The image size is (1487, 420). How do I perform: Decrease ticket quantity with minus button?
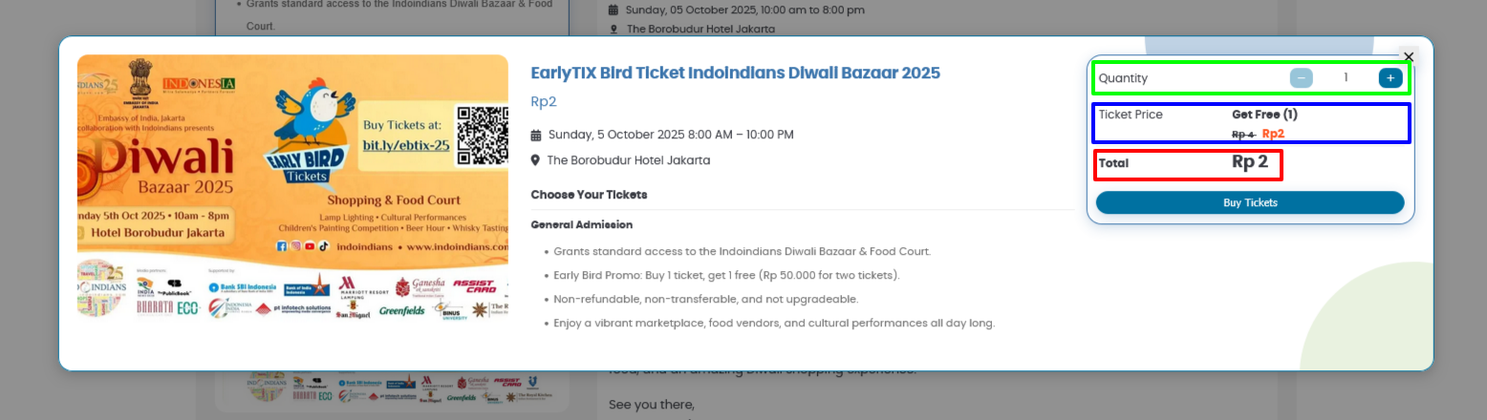tap(1302, 78)
